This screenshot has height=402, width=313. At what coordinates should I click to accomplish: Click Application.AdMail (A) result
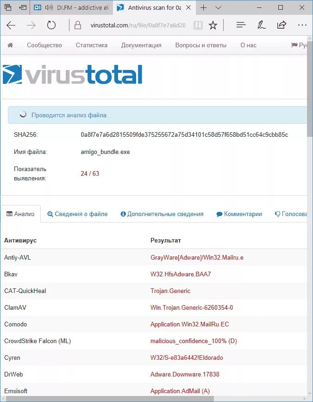(180, 391)
